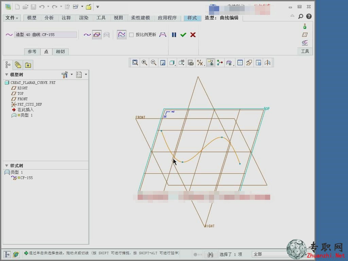Image resolution: width=348 pixels, height=261 pixels.
Task: Click the Regenerate model icon
Action: pos(67,7)
